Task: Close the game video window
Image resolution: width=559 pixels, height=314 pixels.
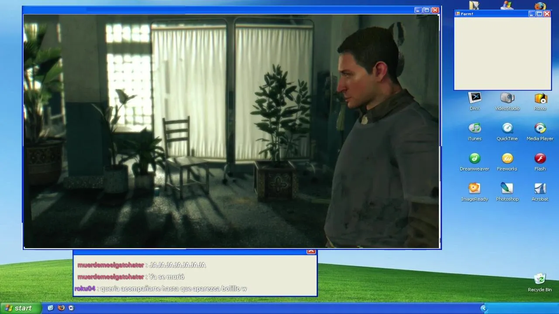Action: 435,10
